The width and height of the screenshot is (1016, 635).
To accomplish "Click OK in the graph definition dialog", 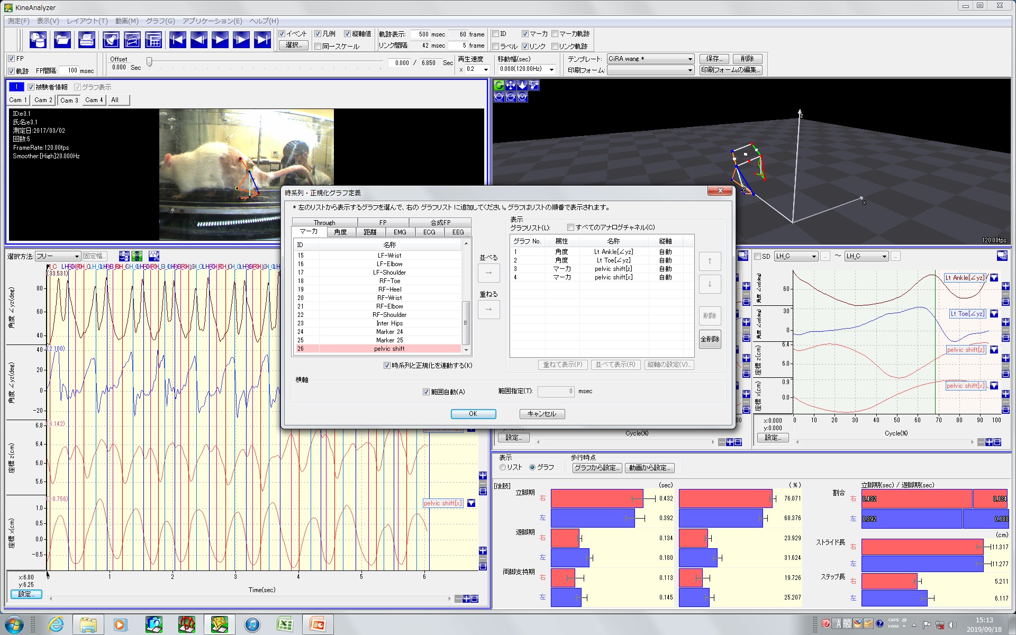I will tap(473, 414).
